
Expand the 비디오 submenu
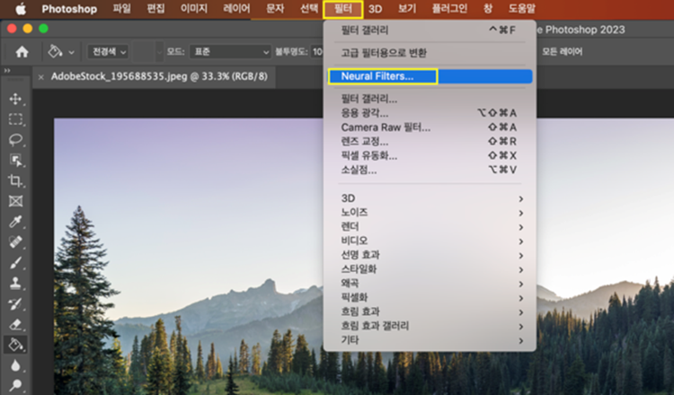point(430,241)
